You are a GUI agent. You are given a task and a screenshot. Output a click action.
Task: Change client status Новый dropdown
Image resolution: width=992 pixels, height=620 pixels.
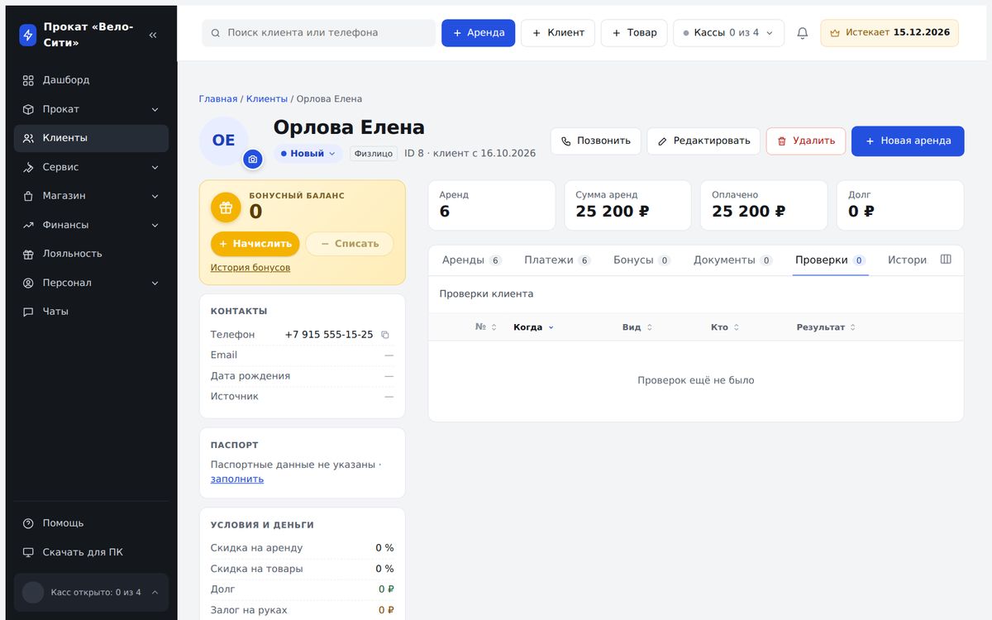pyautogui.click(x=308, y=154)
